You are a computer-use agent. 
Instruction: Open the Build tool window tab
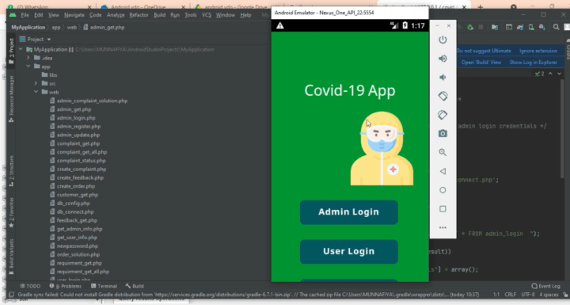click(135, 286)
